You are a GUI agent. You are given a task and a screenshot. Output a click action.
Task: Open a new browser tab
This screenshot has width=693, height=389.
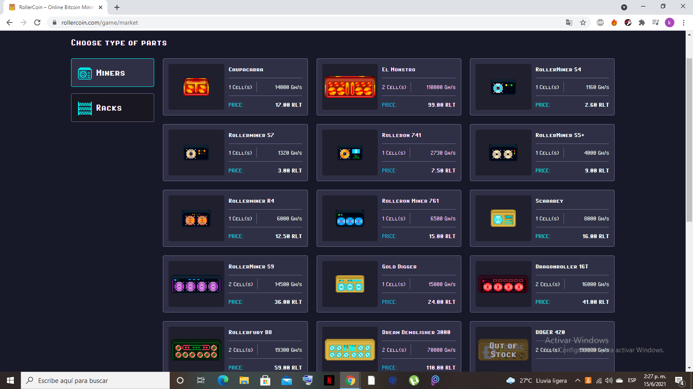click(x=117, y=7)
